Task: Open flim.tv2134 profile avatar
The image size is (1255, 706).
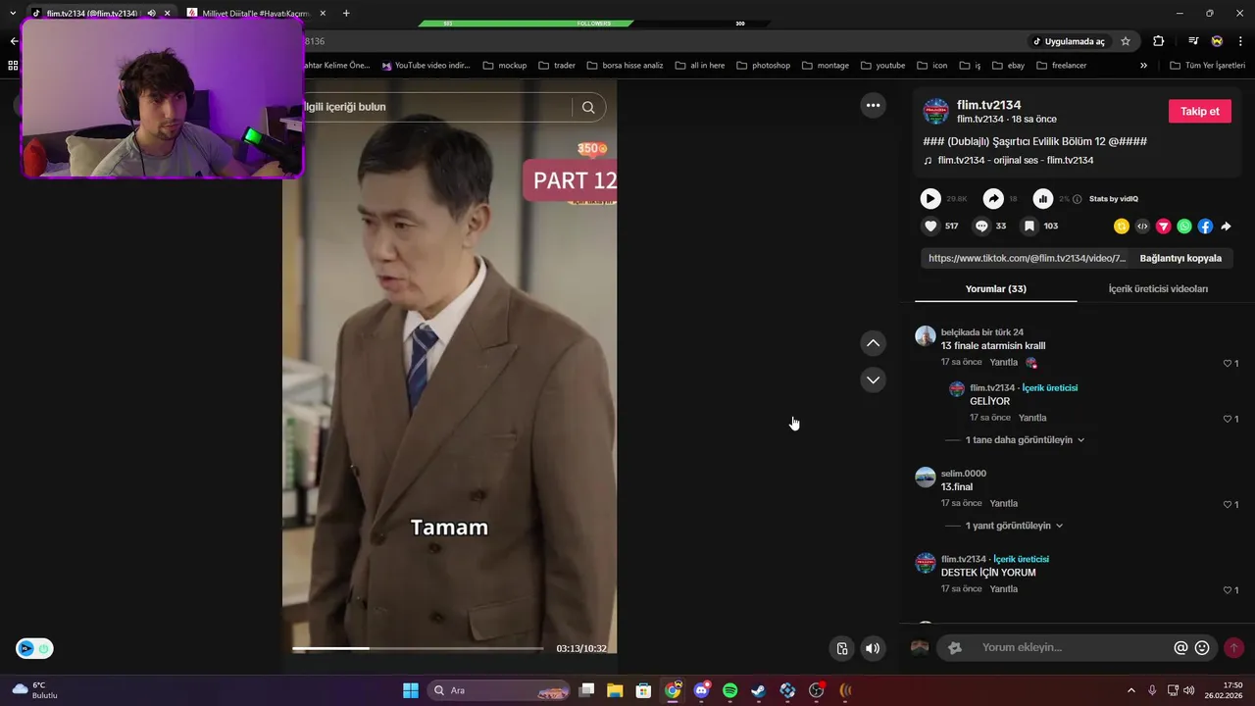Action: pos(936,111)
